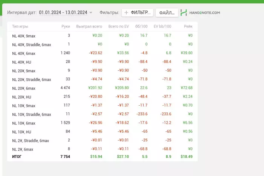Click winnings value -¥23.62

pyautogui.click(x=95, y=53)
